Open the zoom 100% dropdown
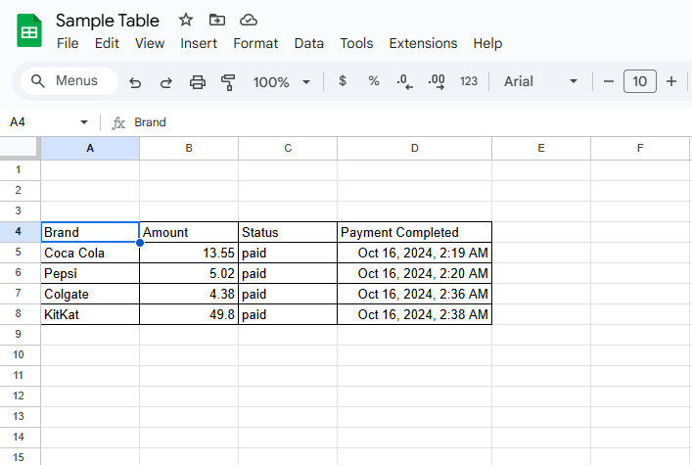Screen dimensions: 692x465 tap(282, 81)
